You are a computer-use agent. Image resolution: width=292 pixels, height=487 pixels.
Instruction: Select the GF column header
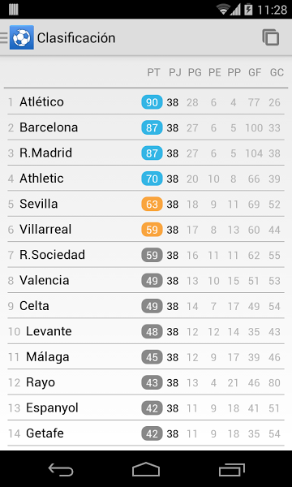(255, 73)
